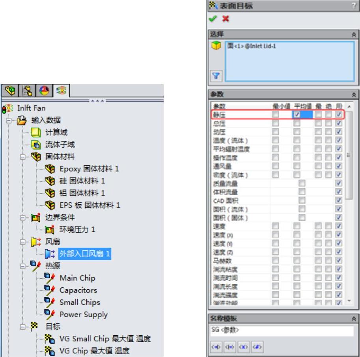Check the 质量流量 checkbox

coord(302,183)
